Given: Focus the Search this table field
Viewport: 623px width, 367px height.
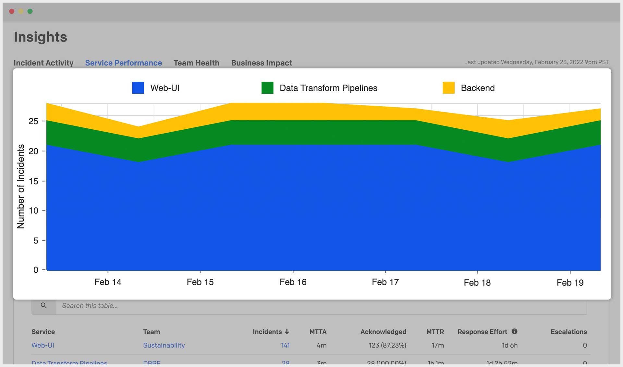Looking at the screenshot, I should click(321, 306).
